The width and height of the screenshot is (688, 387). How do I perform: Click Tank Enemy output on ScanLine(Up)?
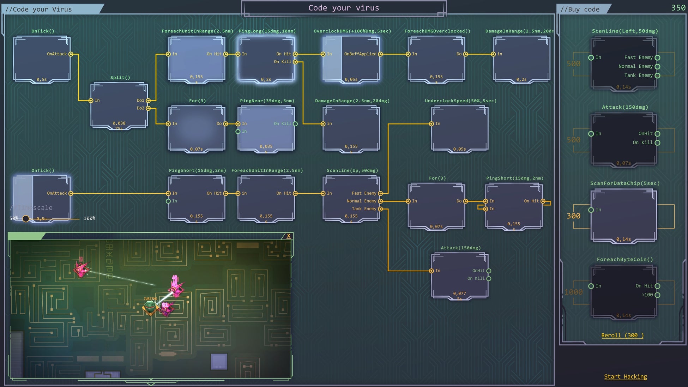tap(380, 209)
